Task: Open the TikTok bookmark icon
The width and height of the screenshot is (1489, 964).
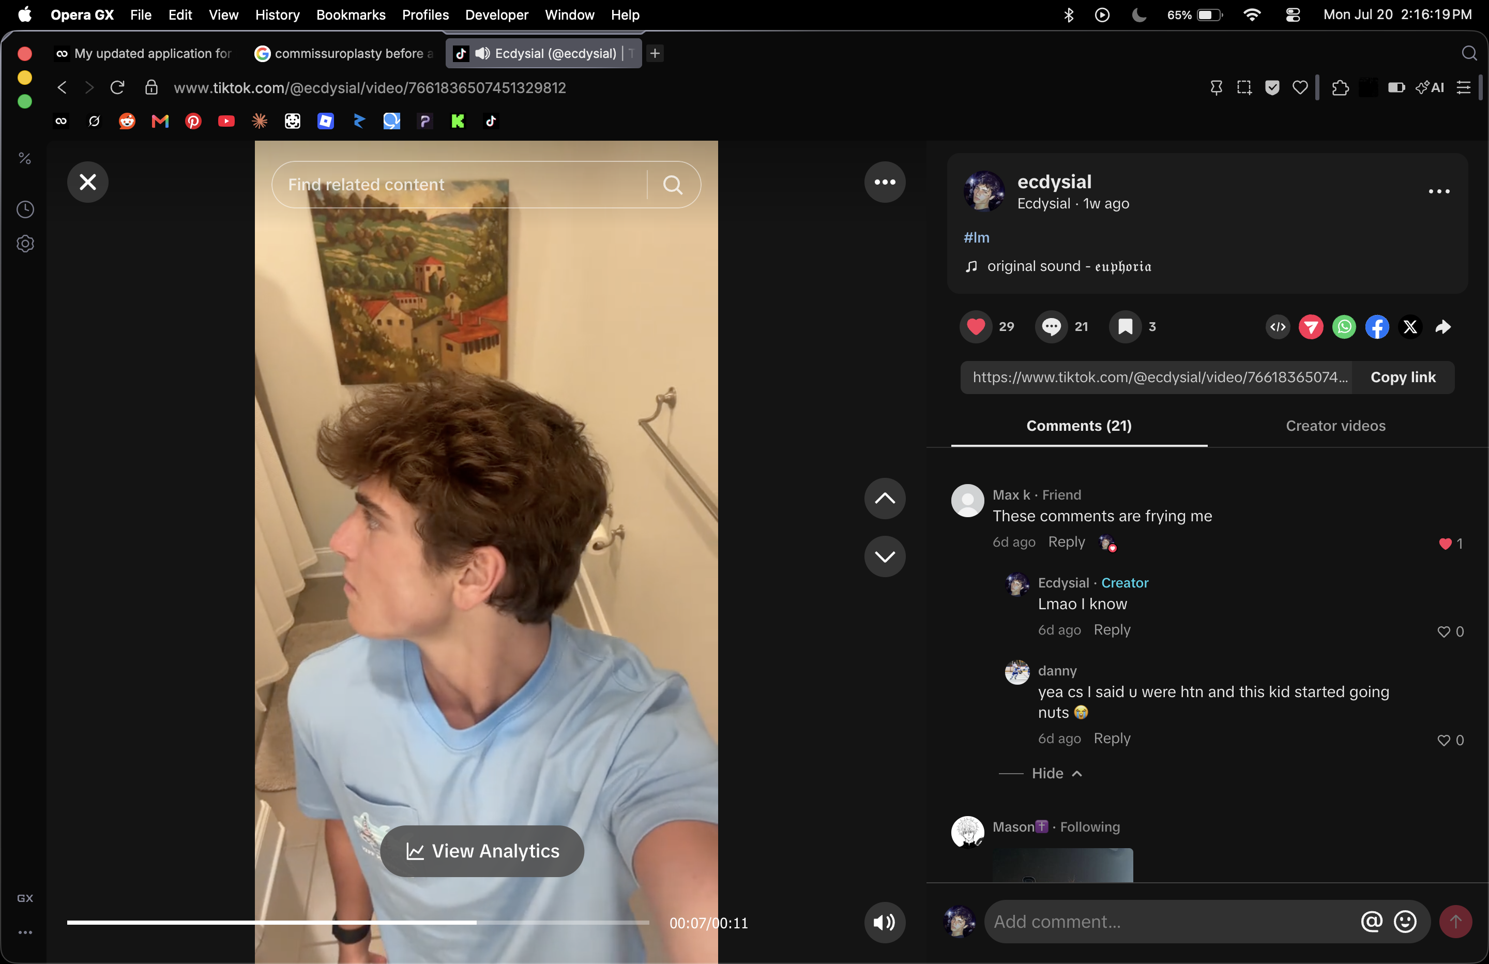Action: [491, 121]
